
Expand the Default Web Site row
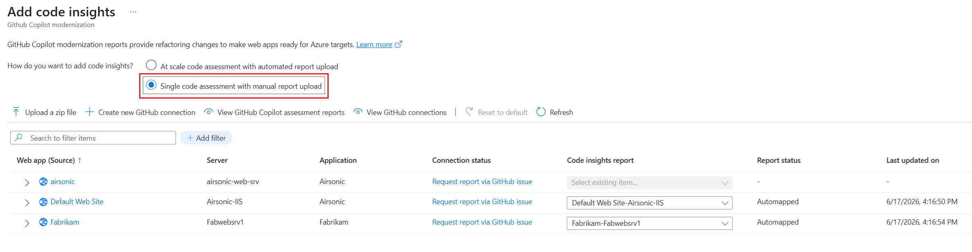(x=27, y=202)
